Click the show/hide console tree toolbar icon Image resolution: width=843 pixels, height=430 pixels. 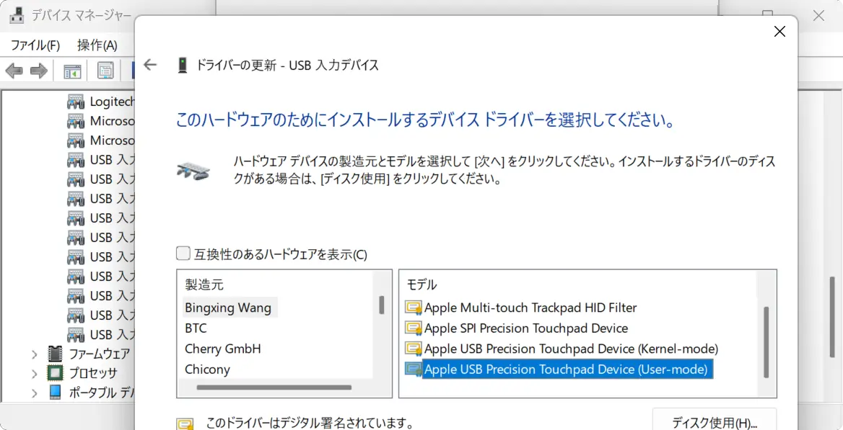72,71
